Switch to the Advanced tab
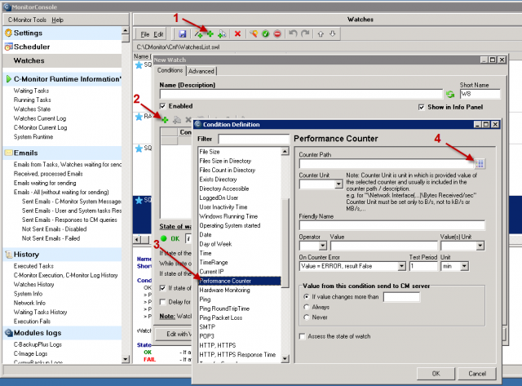 coord(201,71)
